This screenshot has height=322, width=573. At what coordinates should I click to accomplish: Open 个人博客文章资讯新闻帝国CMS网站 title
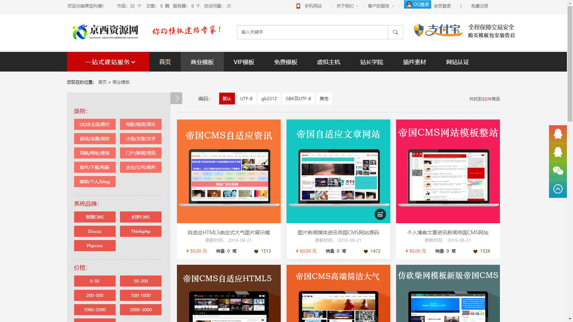click(448, 233)
